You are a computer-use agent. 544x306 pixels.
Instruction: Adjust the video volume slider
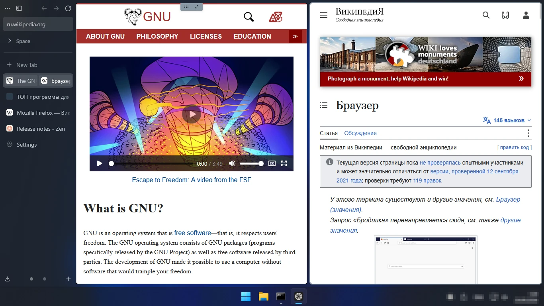point(251,163)
